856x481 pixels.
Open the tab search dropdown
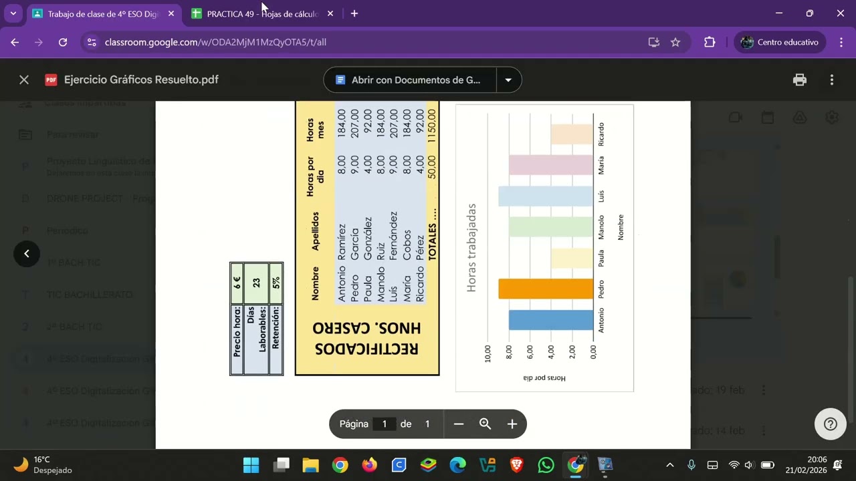coord(13,13)
